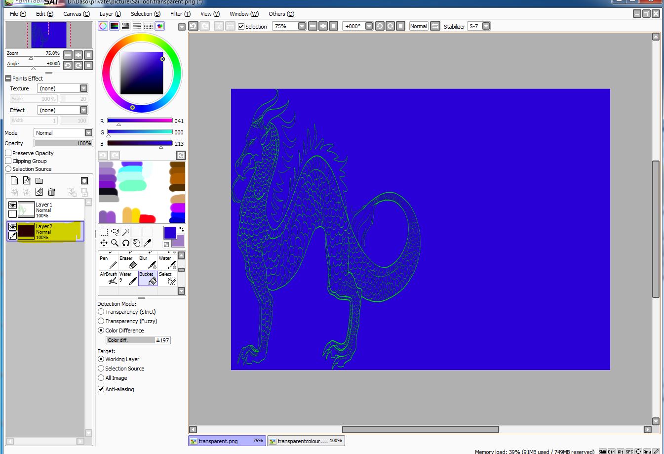Open the layer blending Mode dropdown
Viewport: 664px width, 454px height.
[x=88, y=133]
